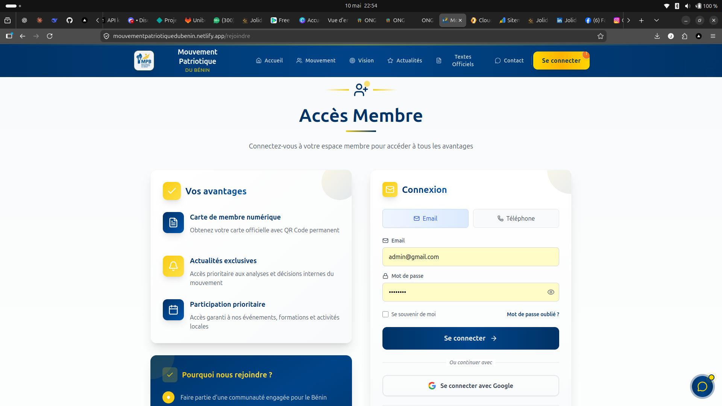Click Se connecter avec Google button
The height and width of the screenshot is (406, 722).
pos(471,386)
